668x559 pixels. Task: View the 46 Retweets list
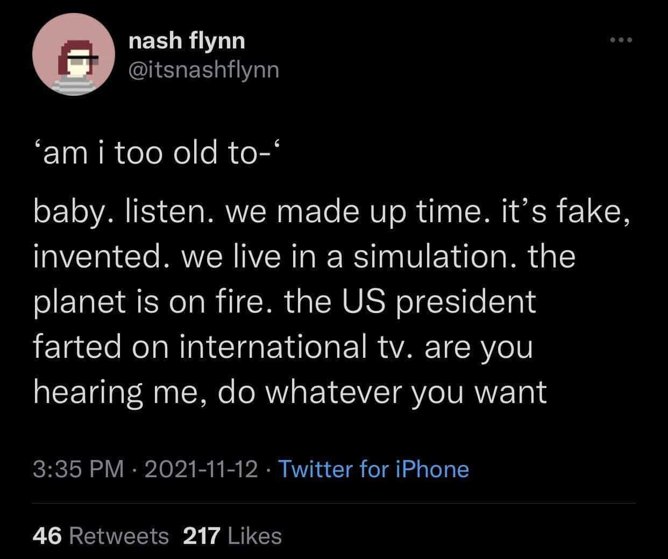pyautogui.click(x=101, y=535)
